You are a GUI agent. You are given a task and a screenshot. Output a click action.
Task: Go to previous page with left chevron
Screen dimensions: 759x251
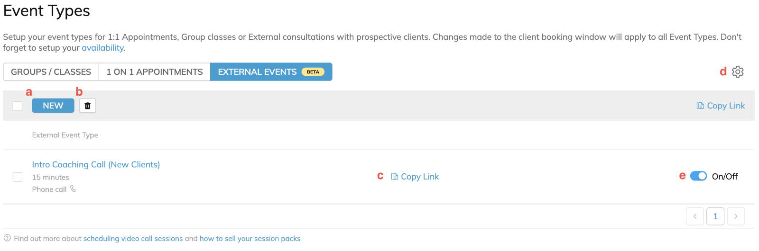pyautogui.click(x=695, y=216)
